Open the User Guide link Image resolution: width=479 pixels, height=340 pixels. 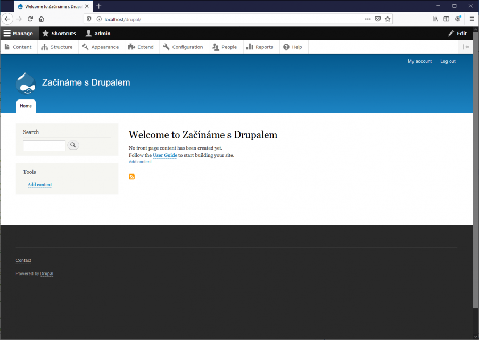tap(165, 155)
